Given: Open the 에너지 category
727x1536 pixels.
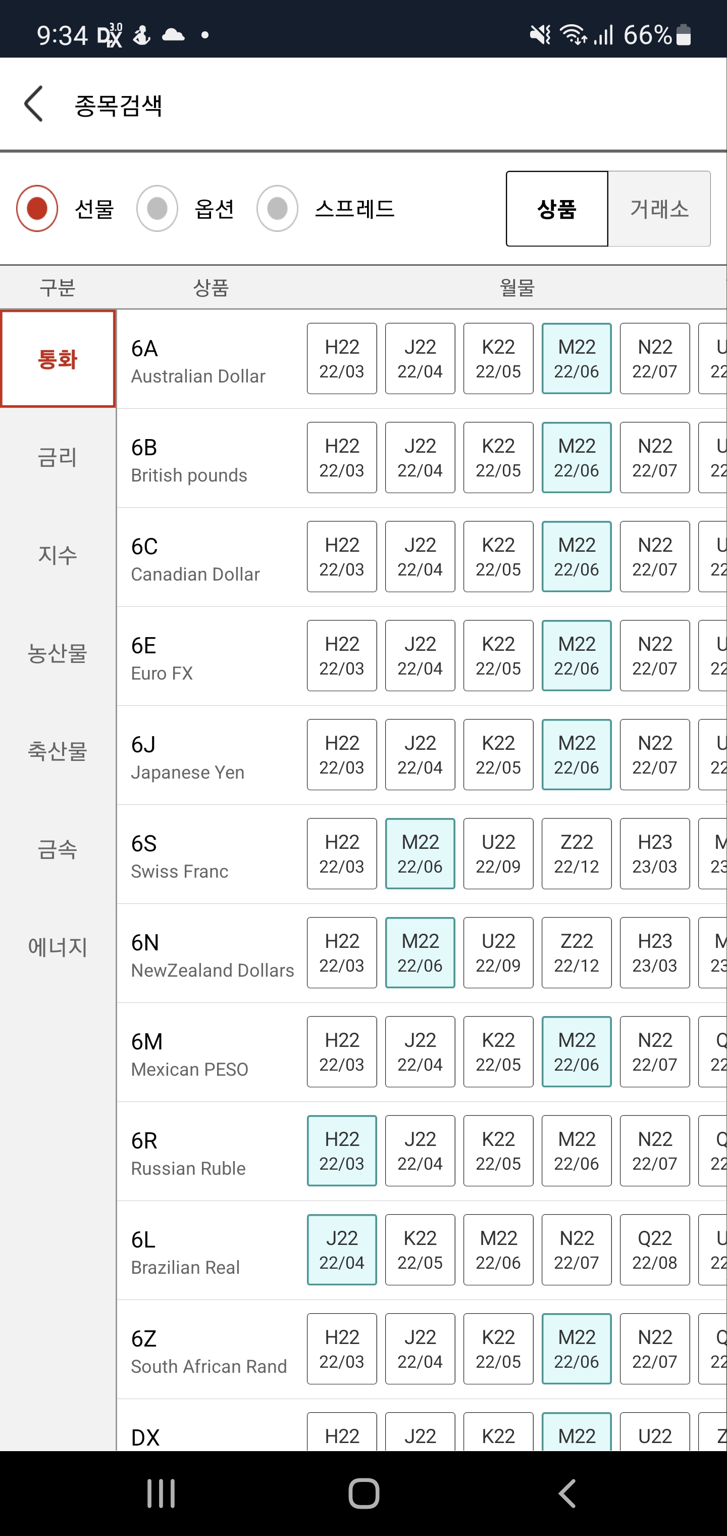Looking at the screenshot, I should tap(58, 947).
